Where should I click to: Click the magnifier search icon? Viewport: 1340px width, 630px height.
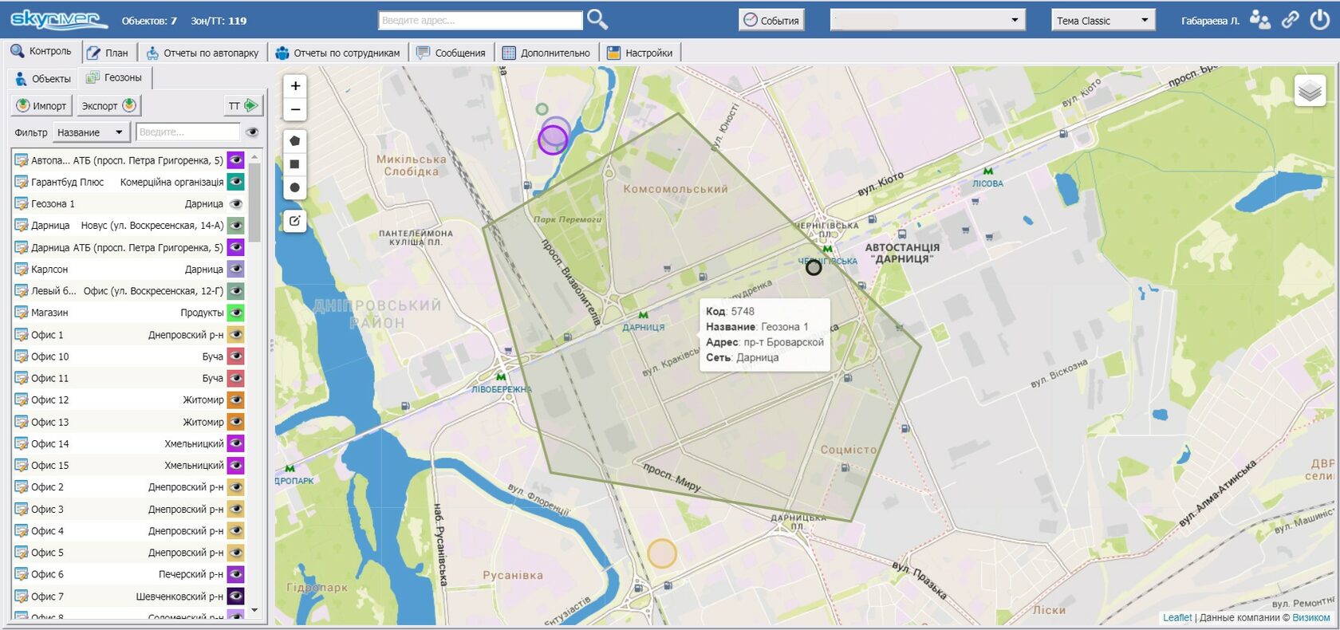tap(597, 20)
